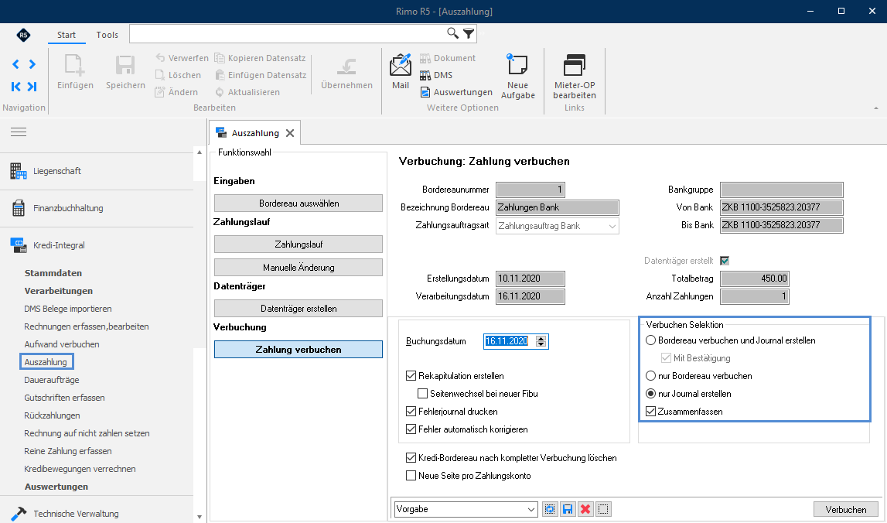Jump to the last record navigation arrow
The height and width of the screenshot is (523, 887).
(32, 87)
